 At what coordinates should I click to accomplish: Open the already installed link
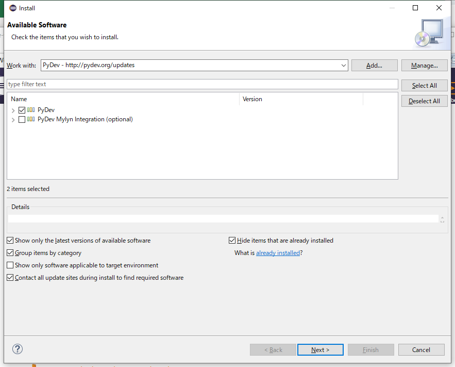click(278, 253)
